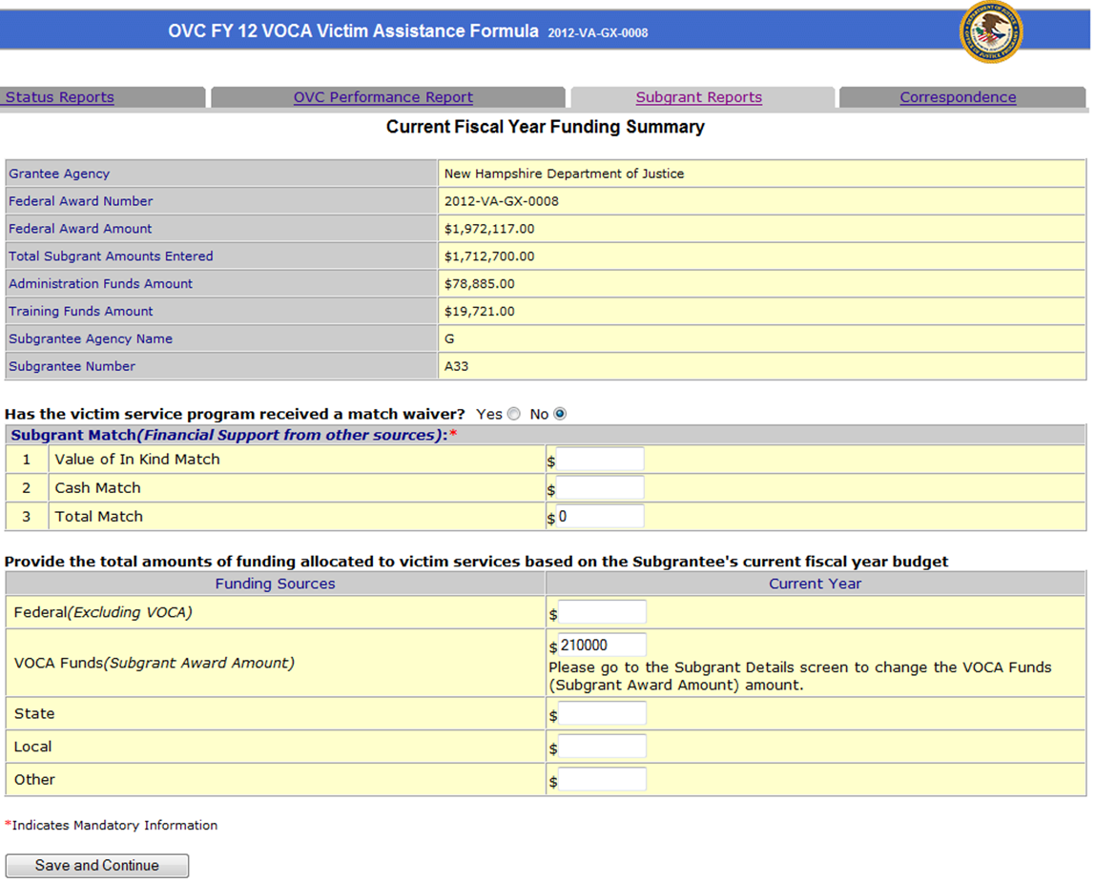
Task: Click the Training Funds value $19,721.00
Action: click(x=479, y=312)
